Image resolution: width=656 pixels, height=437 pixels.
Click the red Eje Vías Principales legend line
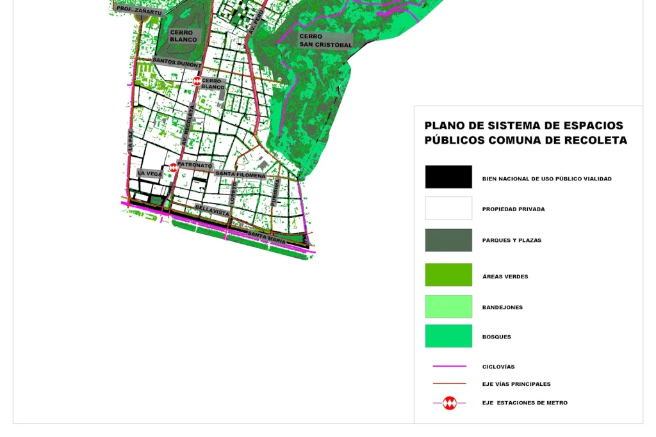(449, 384)
